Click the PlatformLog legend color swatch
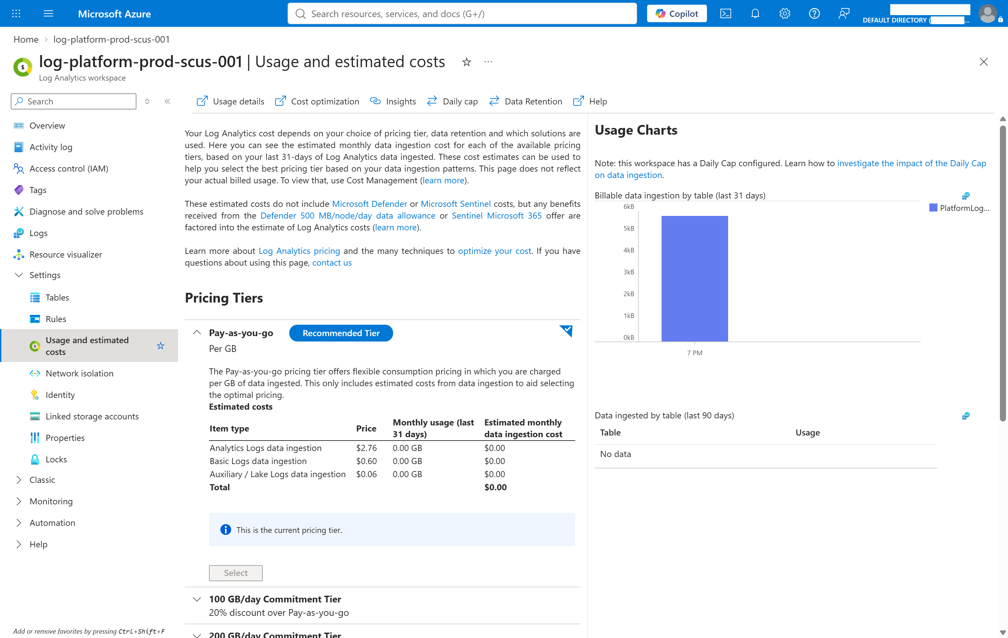The image size is (1008, 638). 933,208
